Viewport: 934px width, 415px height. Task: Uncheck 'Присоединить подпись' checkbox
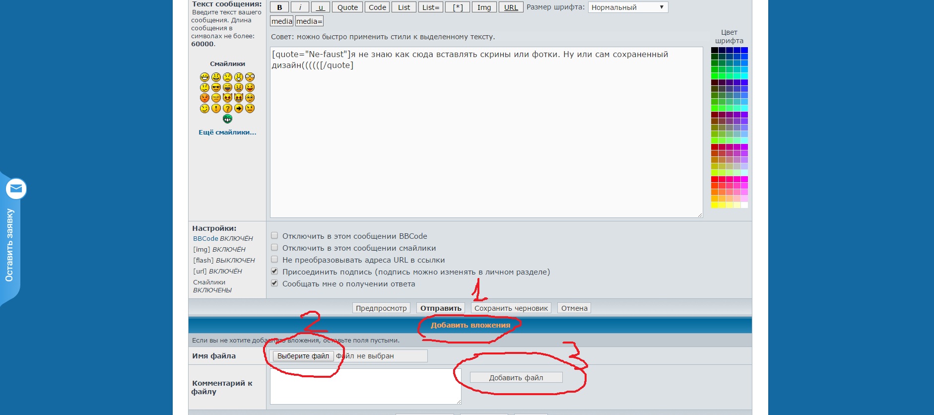coord(274,272)
